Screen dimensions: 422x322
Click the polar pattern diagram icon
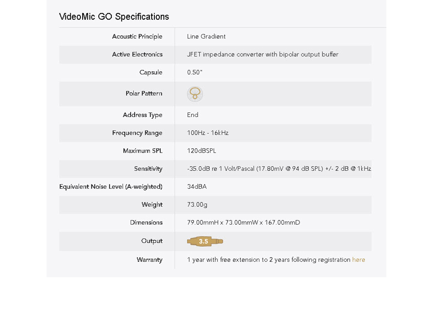pos(195,94)
